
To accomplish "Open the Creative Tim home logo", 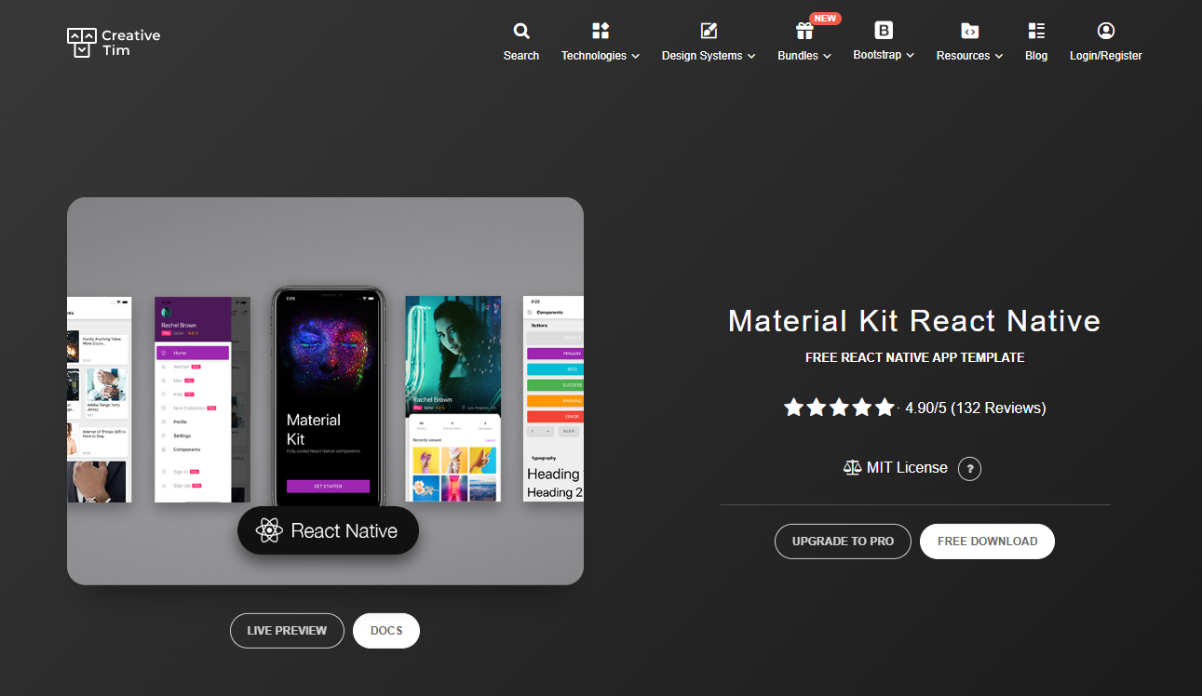I will pos(114,43).
